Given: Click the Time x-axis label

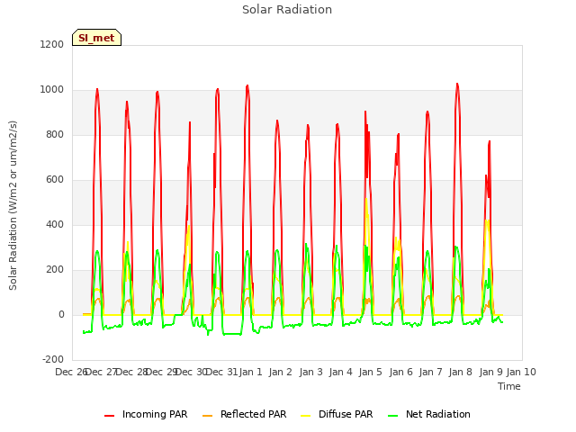Looking at the screenshot, I should coord(509,386).
